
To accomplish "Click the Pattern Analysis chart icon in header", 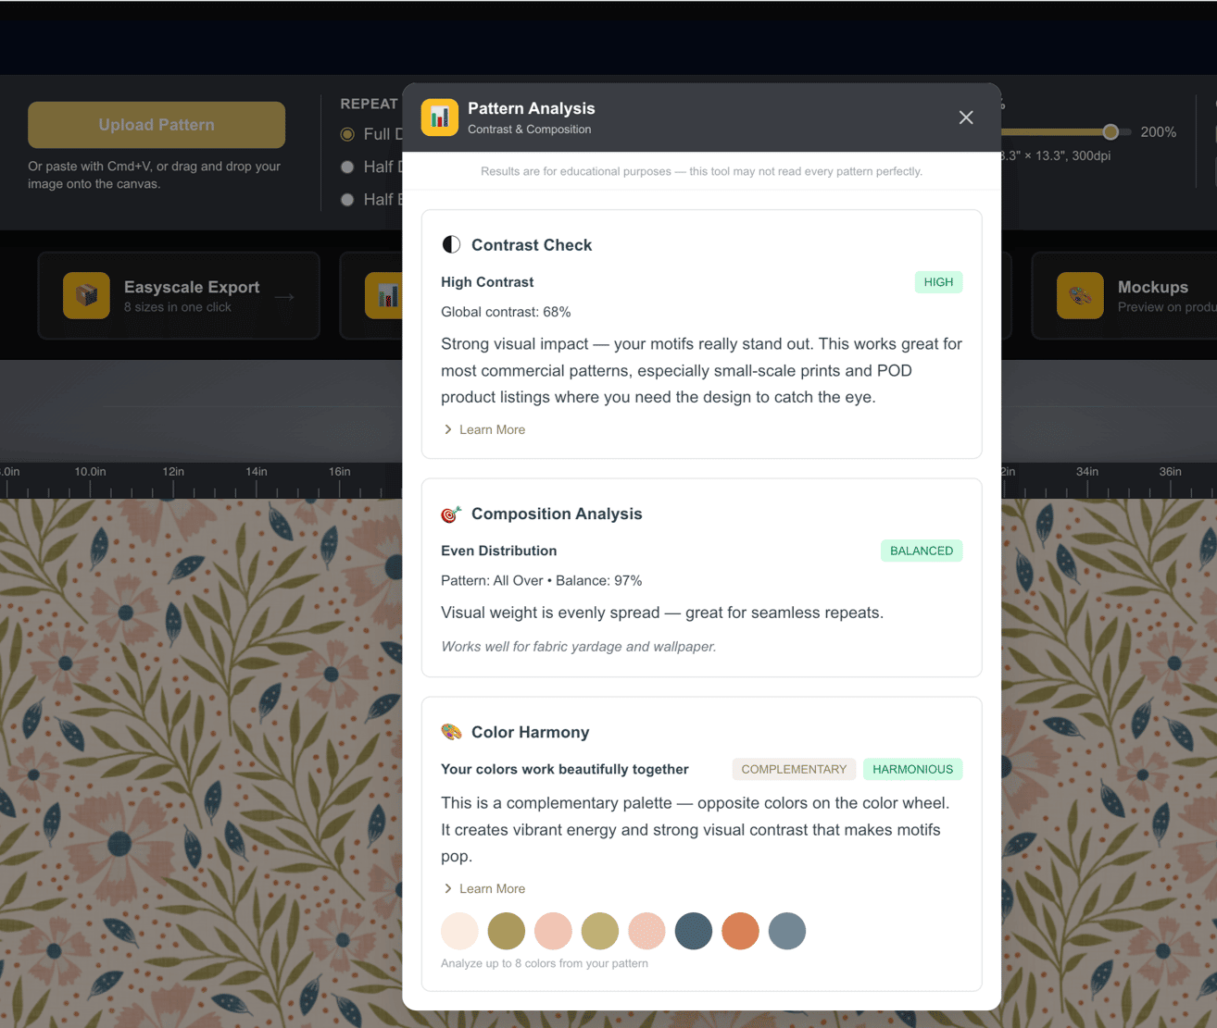I will point(440,118).
